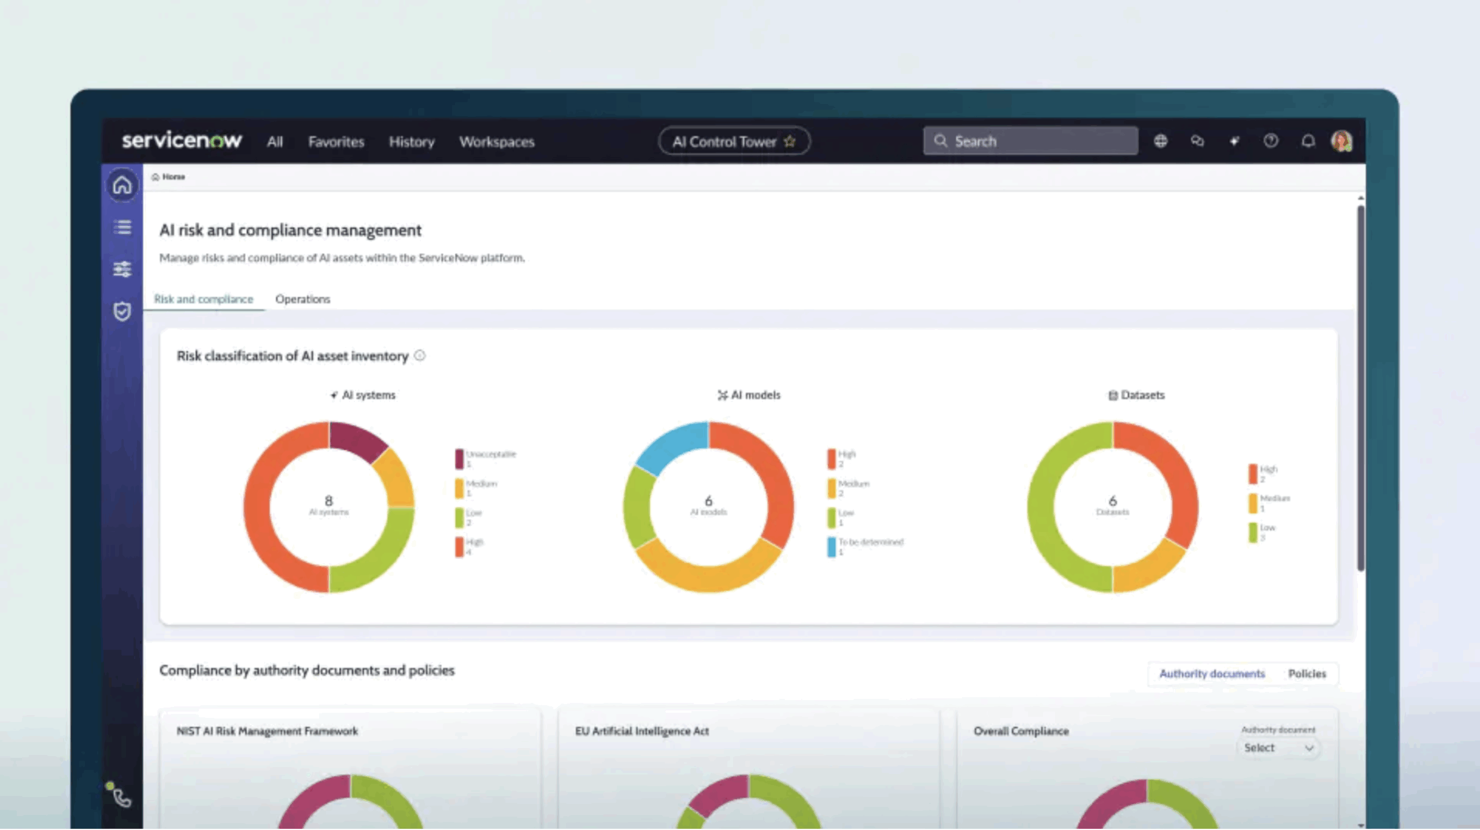Screen dimensions: 1480x830
Task: Click the scroll-up arrow of the scrollbar
Action: 1361,198
